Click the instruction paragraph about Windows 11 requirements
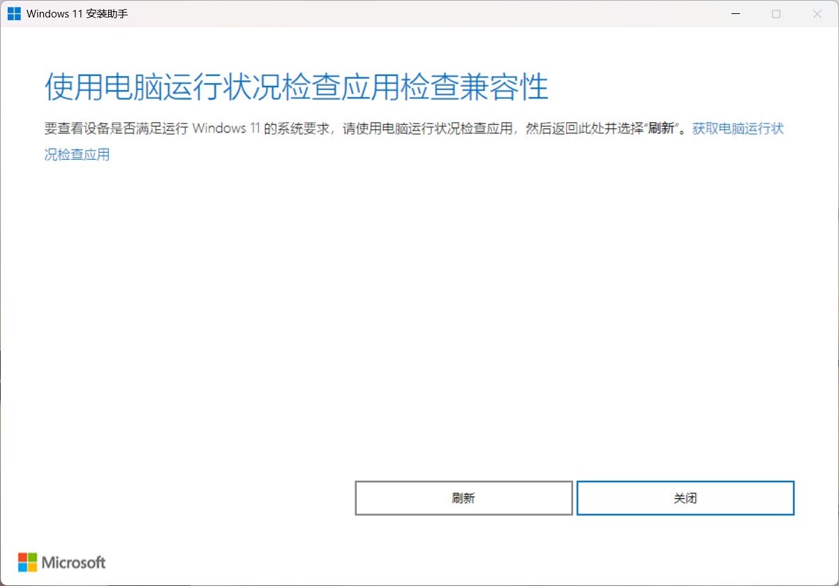Image resolution: width=839 pixels, height=586 pixels. (349, 128)
